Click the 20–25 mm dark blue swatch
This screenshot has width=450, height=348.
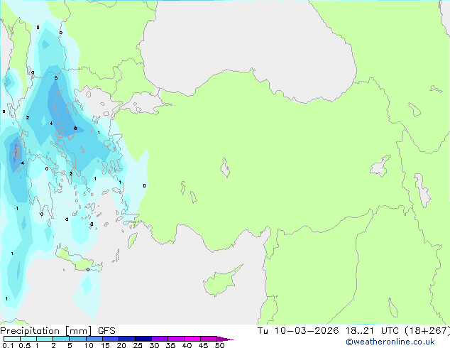point(127,339)
